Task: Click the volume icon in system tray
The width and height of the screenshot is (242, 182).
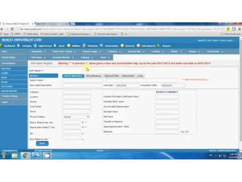Action: point(220,156)
